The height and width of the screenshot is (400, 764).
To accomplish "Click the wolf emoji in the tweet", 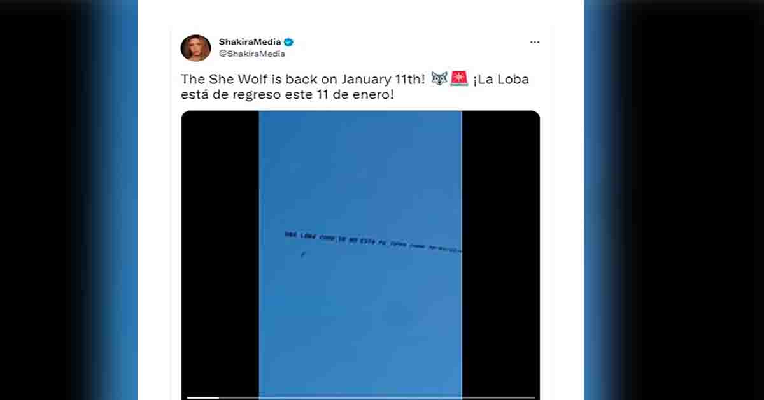I will [x=439, y=80].
